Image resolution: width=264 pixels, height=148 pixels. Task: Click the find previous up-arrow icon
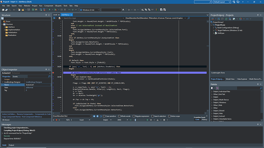pyautogui.click(x=98, y=116)
